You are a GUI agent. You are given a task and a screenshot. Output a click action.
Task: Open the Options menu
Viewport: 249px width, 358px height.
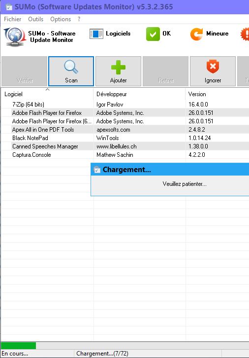pyautogui.click(x=61, y=19)
